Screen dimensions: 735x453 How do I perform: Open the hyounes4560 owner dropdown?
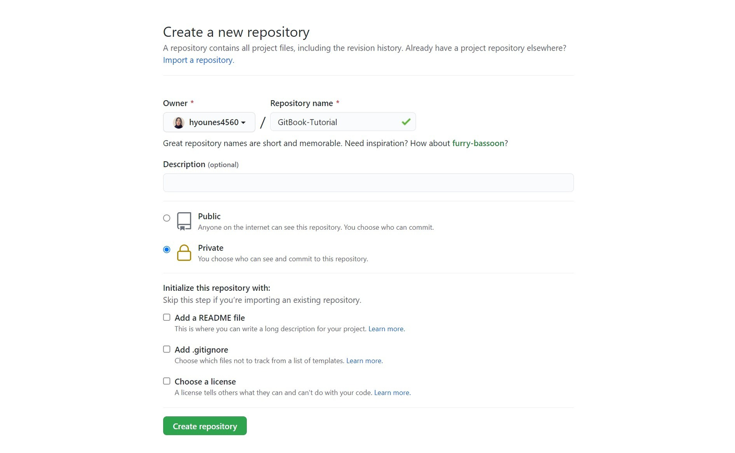pyautogui.click(x=209, y=122)
